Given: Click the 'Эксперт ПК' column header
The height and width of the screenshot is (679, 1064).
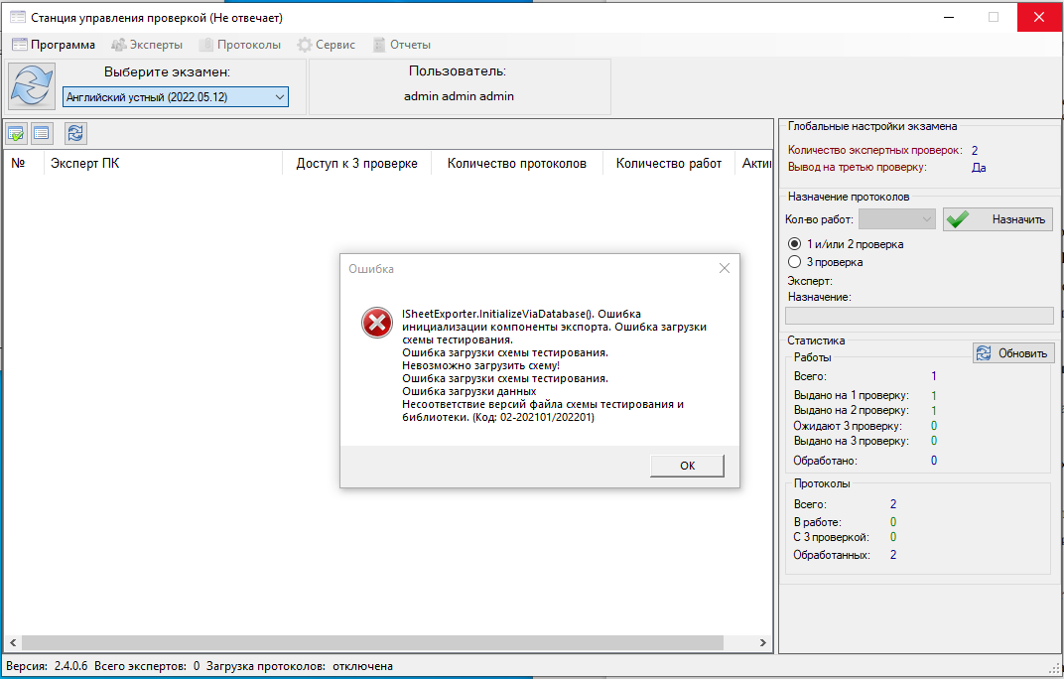Looking at the screenshot, I should pos(85,164).
